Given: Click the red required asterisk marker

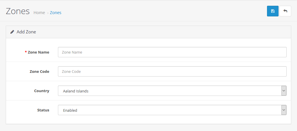Looking at the screenshot, I should (x=26, y=52).
